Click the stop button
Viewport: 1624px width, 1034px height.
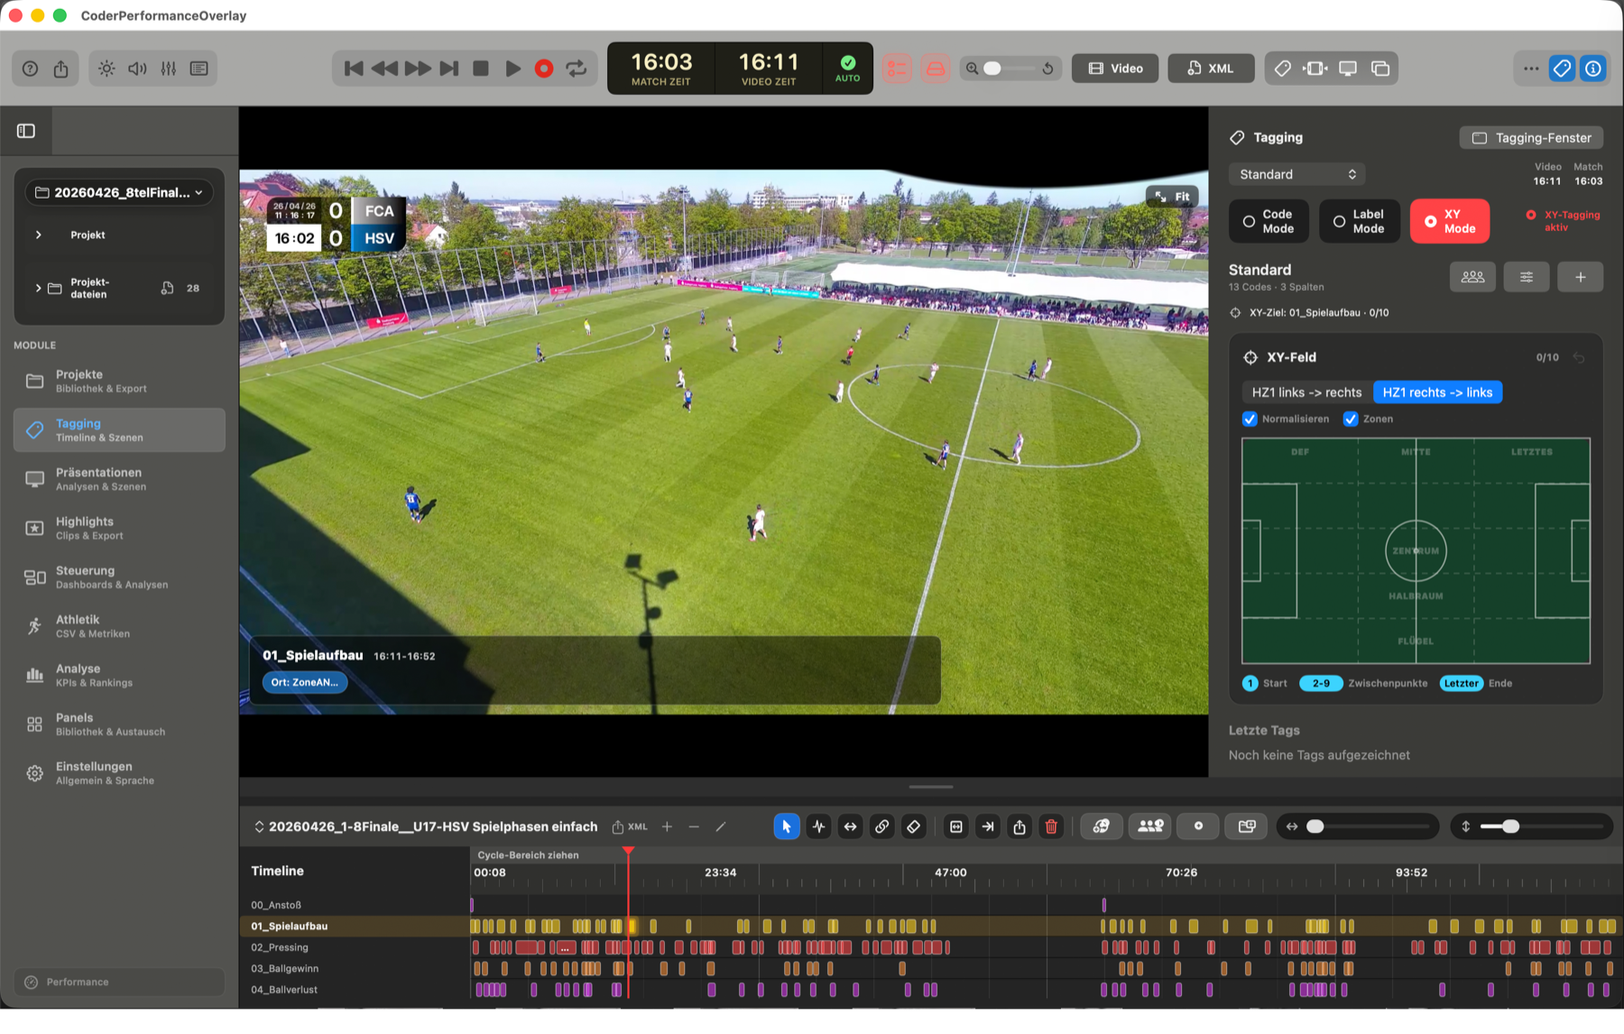(x=481, y=69)
